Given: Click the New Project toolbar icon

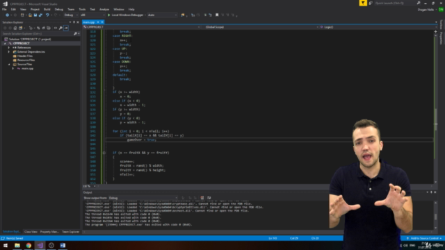Looking at the screenshot, I should click(x=22, y=15).
